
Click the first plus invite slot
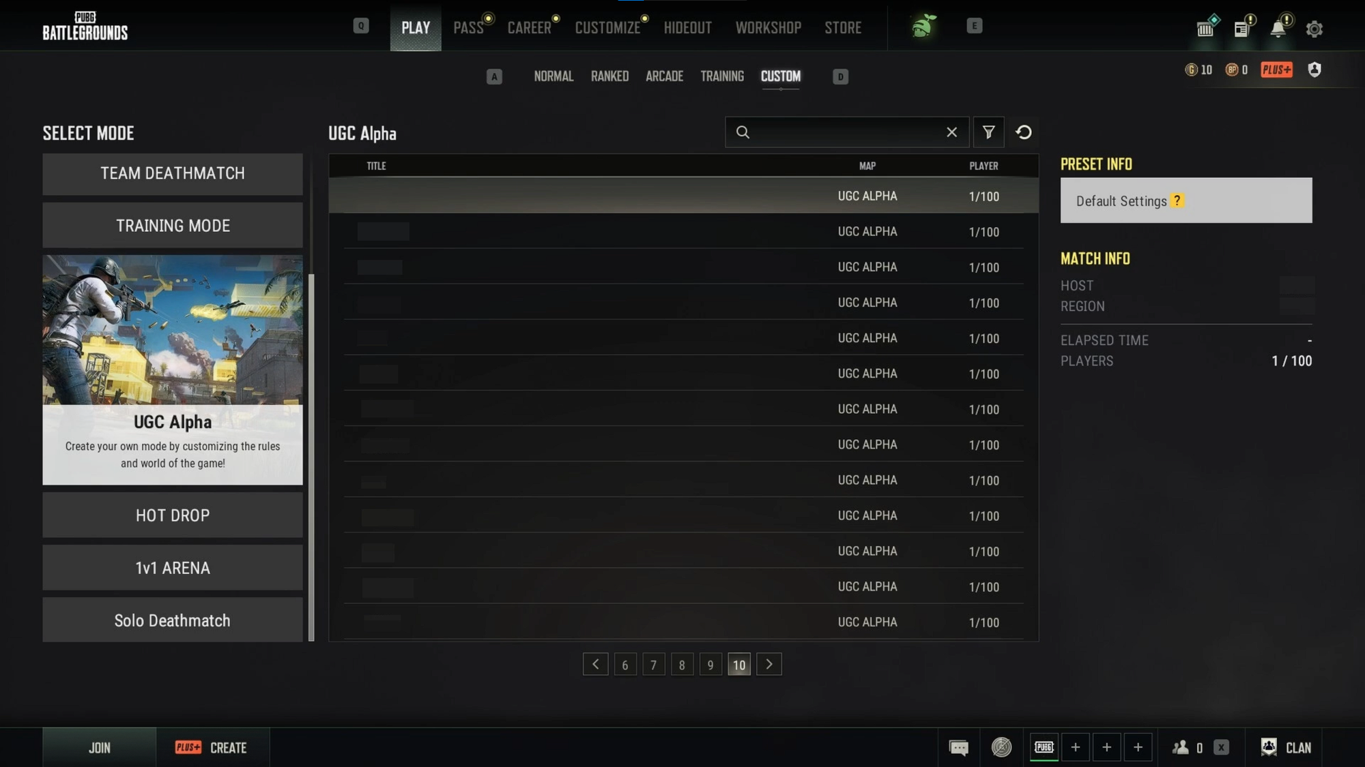tap(1075, 747)
